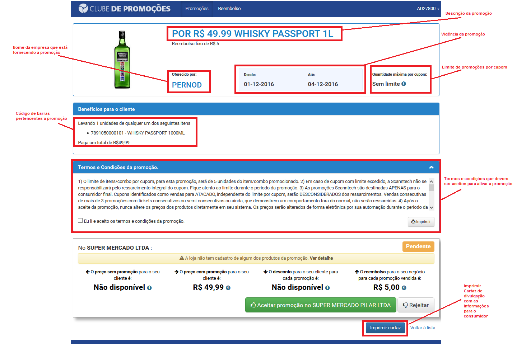This screenshot has width=517, height=344.
Task: Open the AD27800 user dropdown
Action: [428, 9]
